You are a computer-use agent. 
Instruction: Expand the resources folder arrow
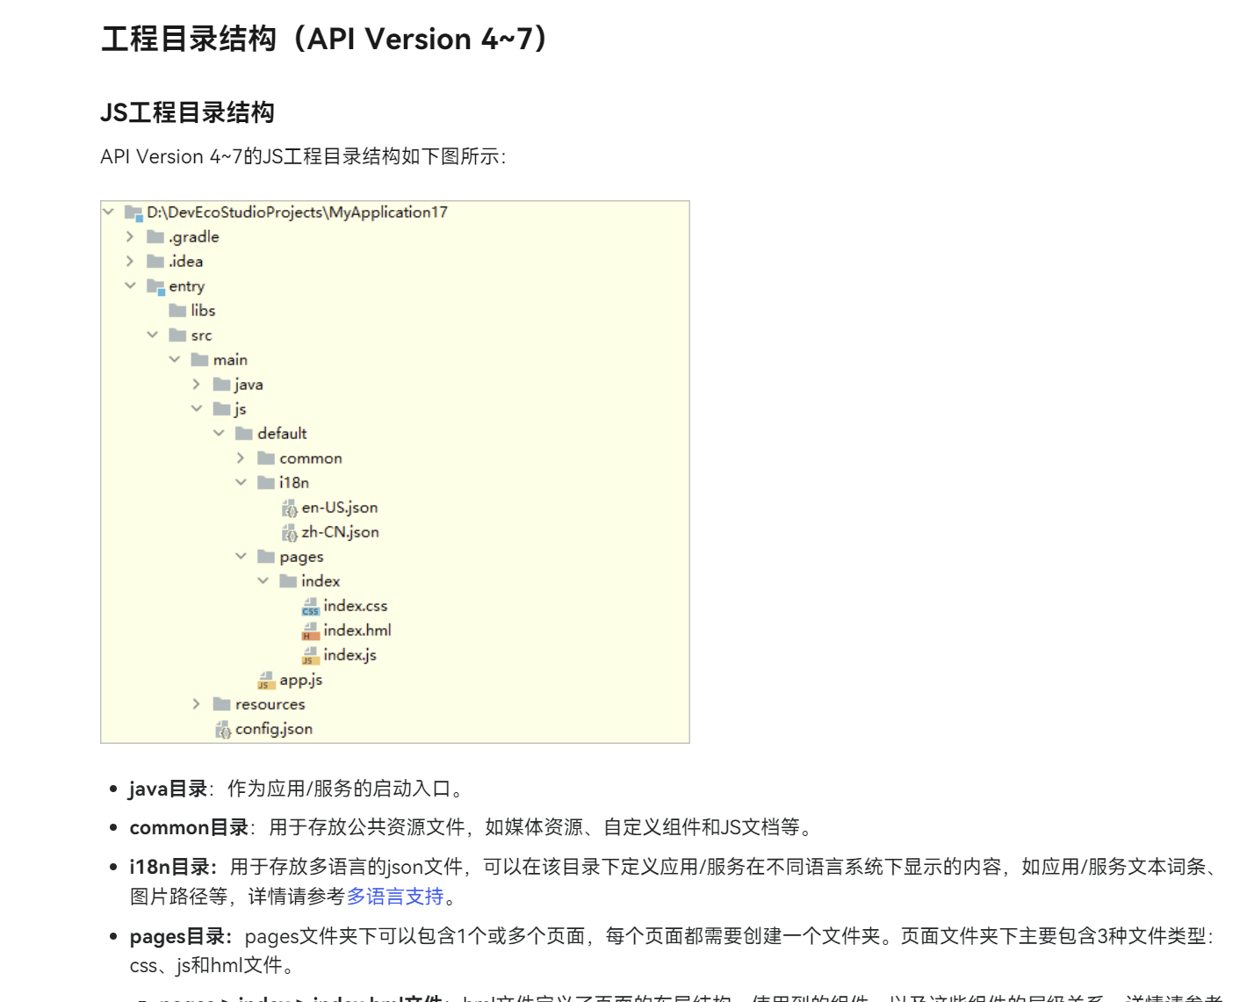pos(196,703)
